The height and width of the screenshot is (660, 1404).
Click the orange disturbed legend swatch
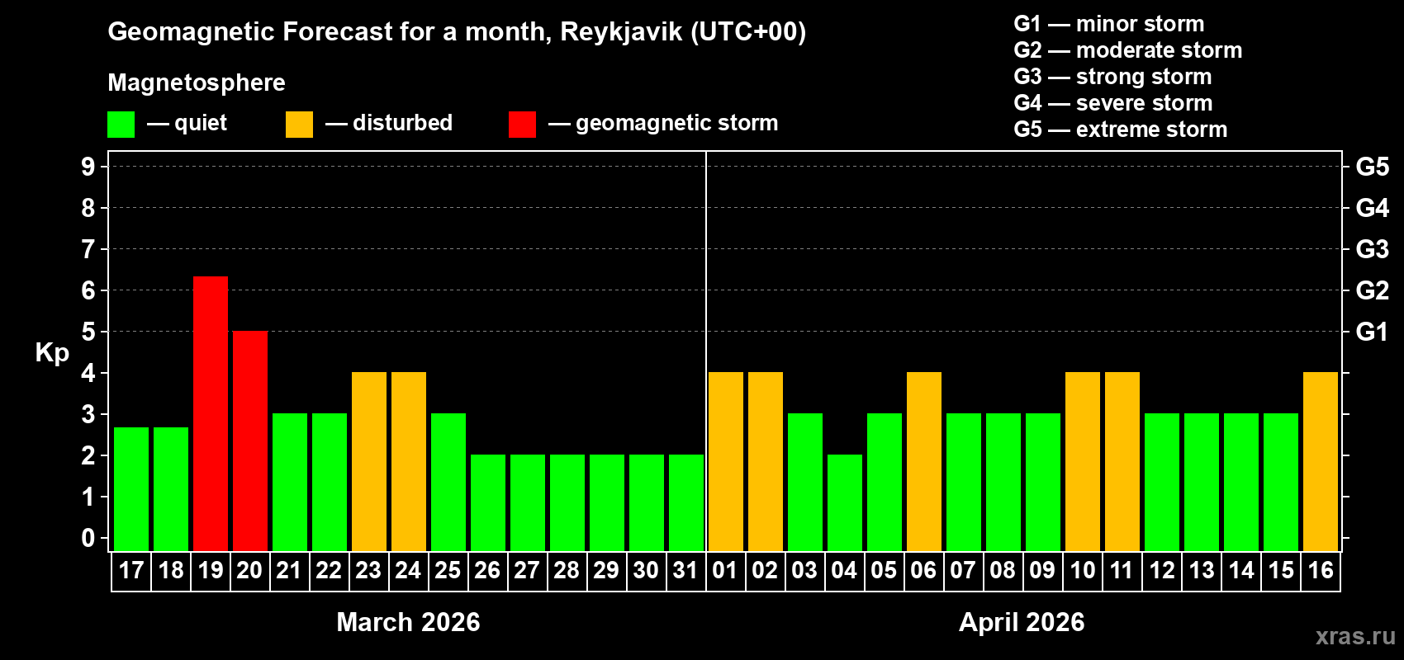[300, 125]
